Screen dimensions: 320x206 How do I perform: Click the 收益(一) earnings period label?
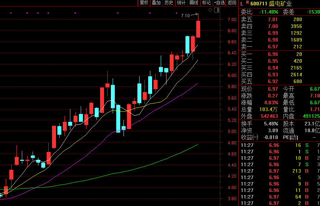(x=249, y=137)
